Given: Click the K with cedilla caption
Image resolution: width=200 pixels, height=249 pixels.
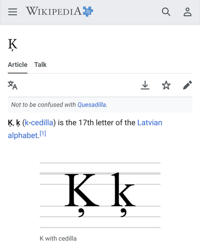Looking at the screenshot, I should coord(58,238).
